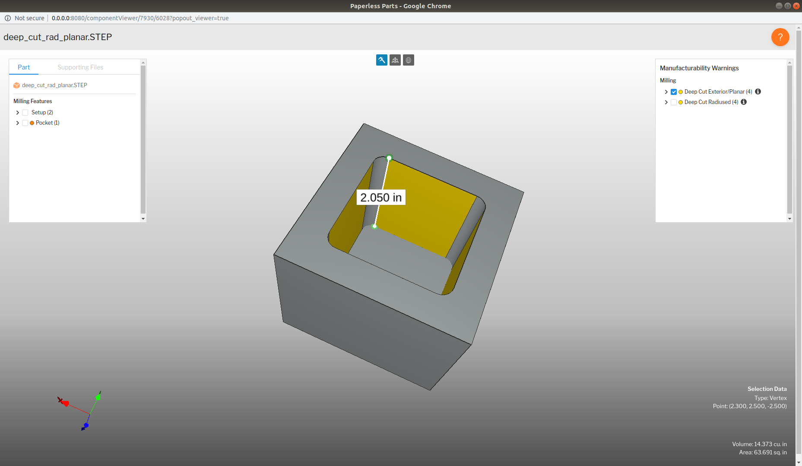
Task: Click the yellow Deep Cut Radiused severity dot
Action: [681, 102]
